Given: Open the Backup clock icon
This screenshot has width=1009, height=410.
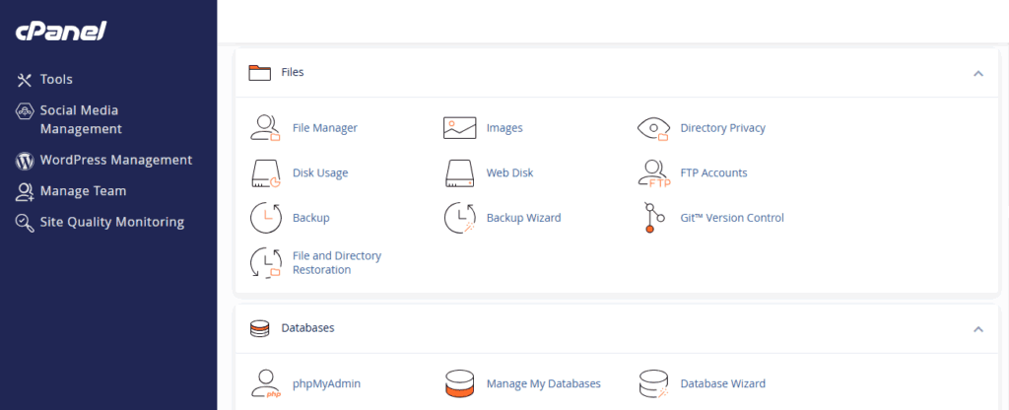Looking at the screenshot, I should 266,218.
